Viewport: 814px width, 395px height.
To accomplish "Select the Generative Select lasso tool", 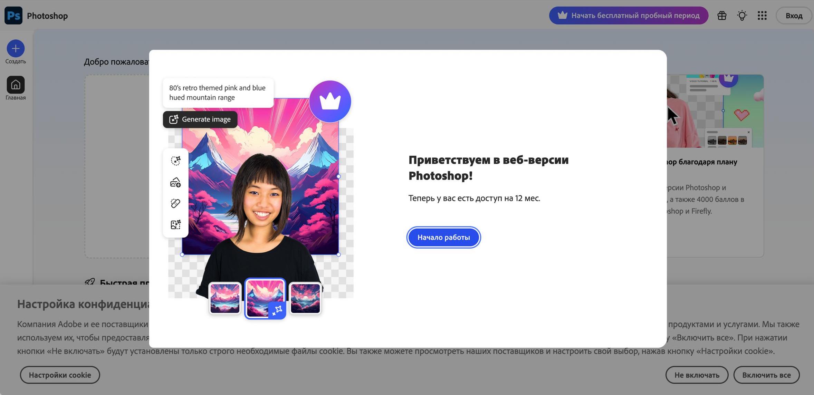I will (x=175, y=161).
